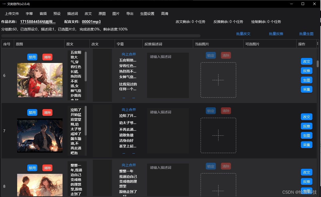This screenshot has width=321, height=197.
Task: Click subtitle line 洁身自好 in row 7
Action: 126,141
